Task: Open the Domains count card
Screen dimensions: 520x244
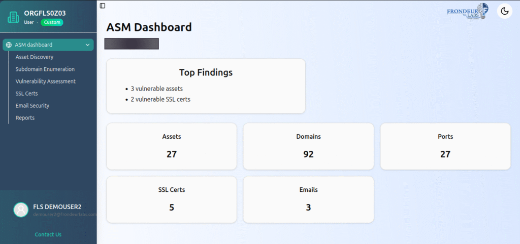Action: [308, 146]
